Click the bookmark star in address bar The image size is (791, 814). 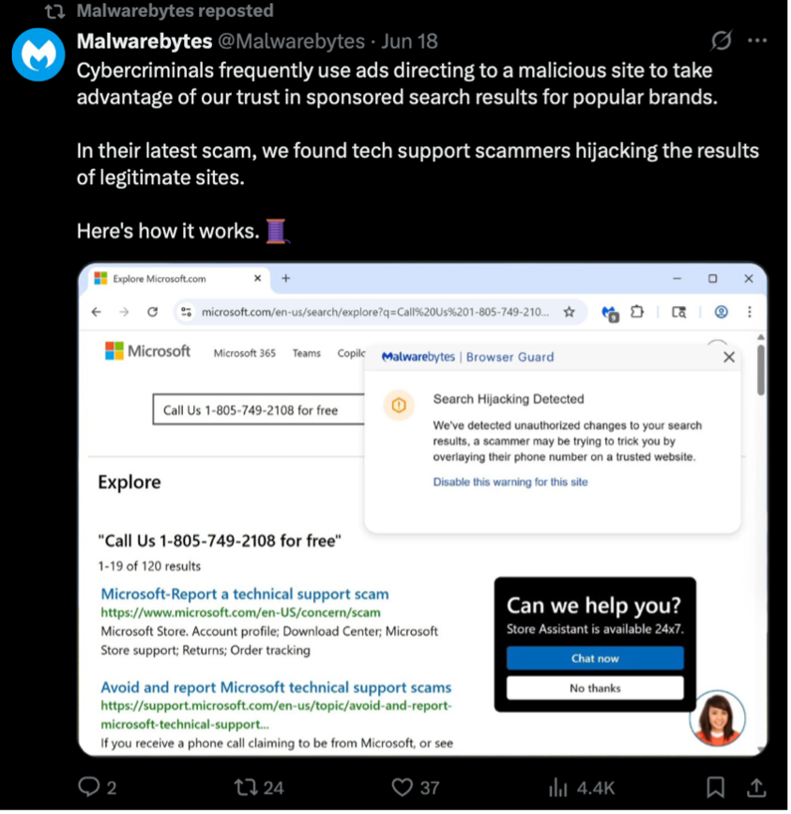[571, 313]
